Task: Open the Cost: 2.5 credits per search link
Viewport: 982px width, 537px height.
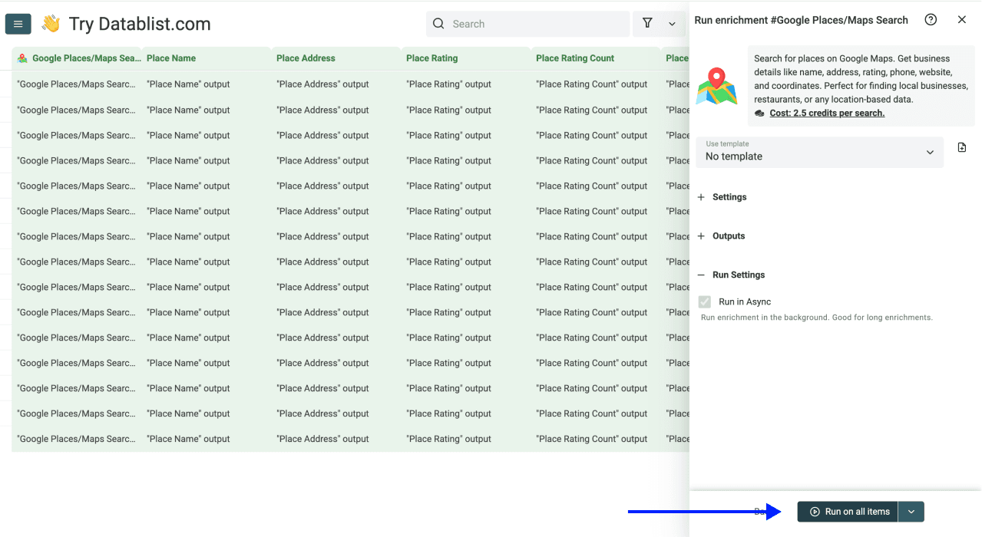Action: tap(826, 113)
